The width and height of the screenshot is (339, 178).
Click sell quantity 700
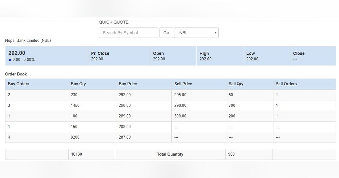click(232, 105)
